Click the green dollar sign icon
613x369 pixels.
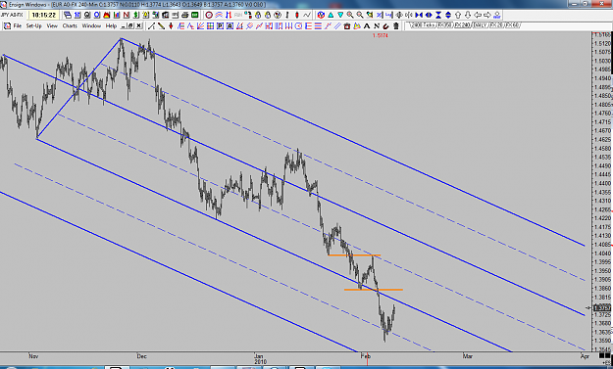click(x=135, y=15)
